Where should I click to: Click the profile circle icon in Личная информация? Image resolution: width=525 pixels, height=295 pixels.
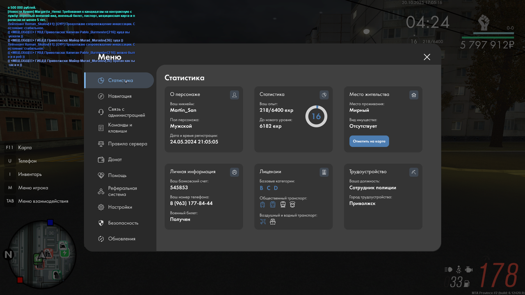(x=235, y=172)
